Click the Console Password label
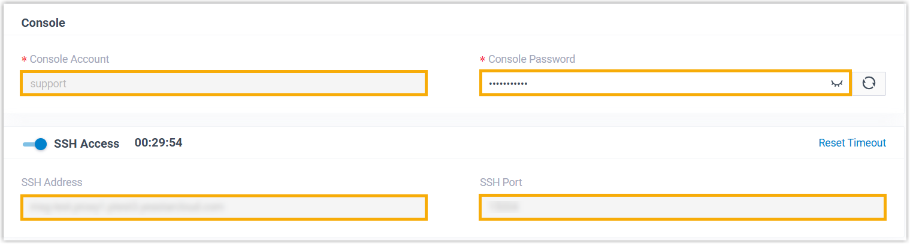This screenshot has height=244, width=910. 531,59
